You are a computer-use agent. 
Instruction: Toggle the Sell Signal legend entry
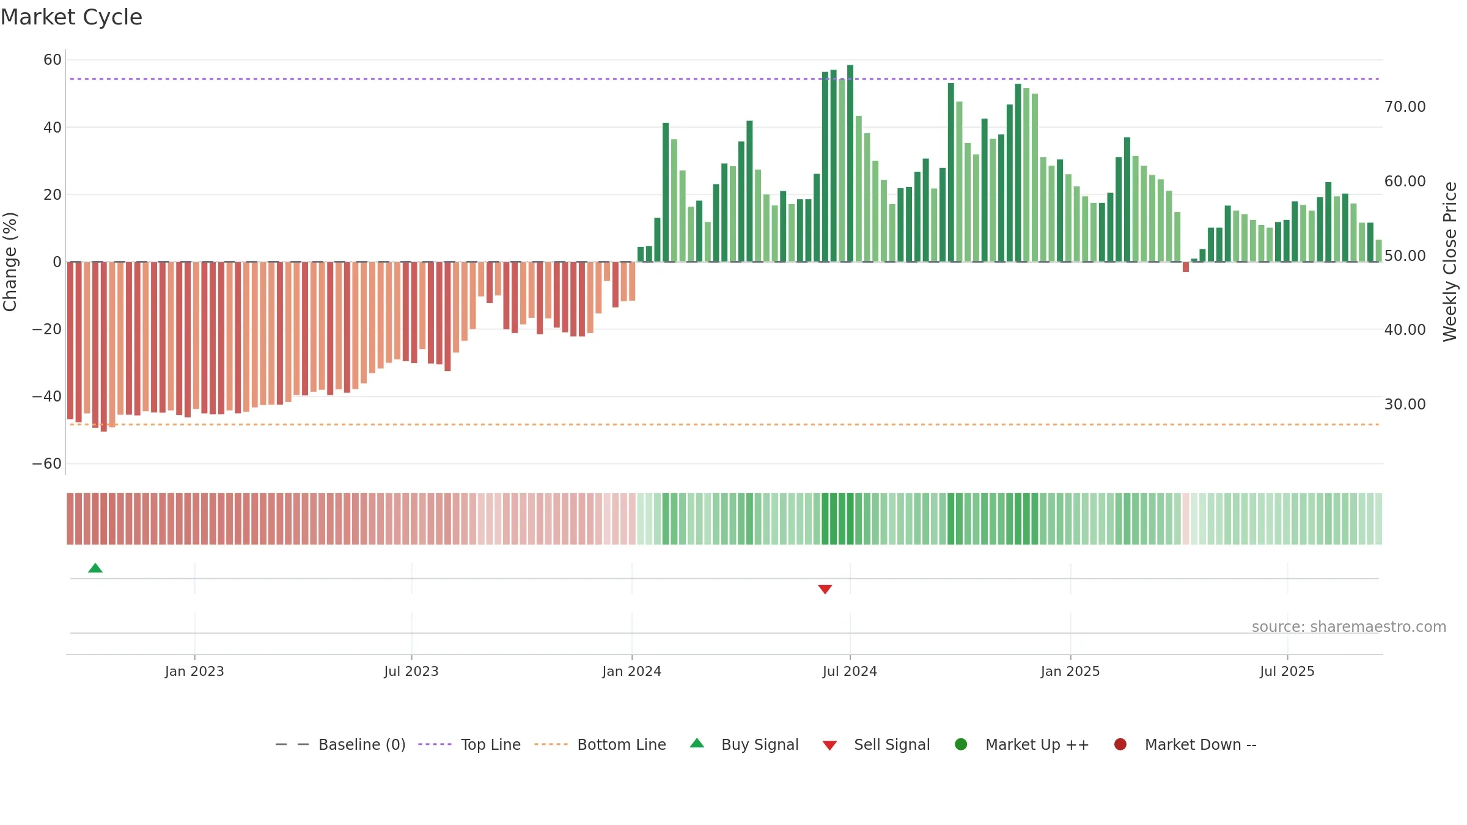876,744
